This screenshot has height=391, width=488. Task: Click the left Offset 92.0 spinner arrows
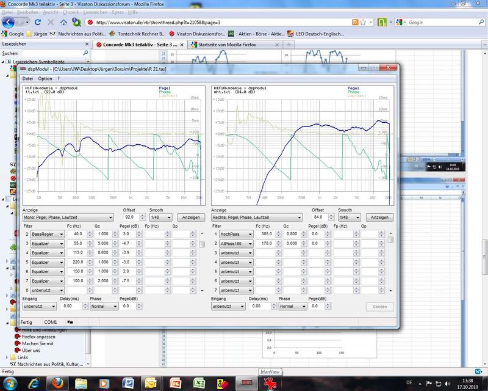[x=143, y=217]
